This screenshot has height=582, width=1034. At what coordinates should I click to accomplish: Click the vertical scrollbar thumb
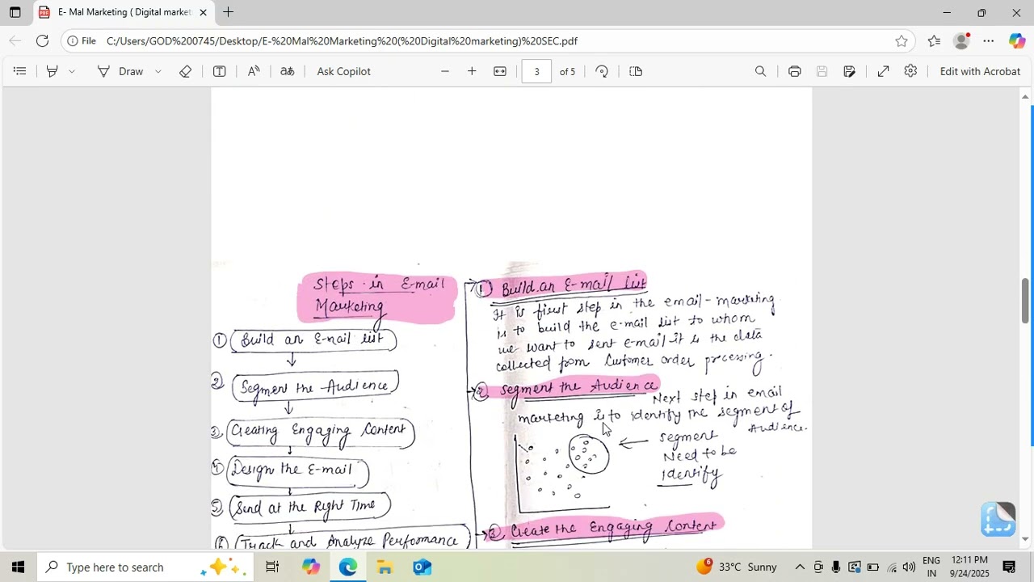point(1025,300)
